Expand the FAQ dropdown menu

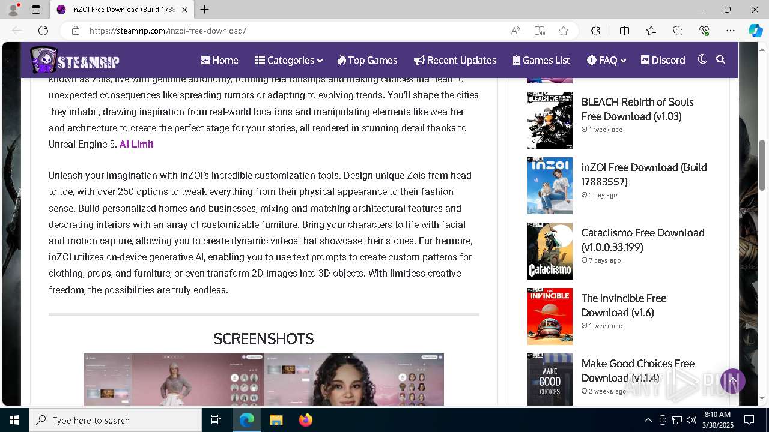[606, 60]
